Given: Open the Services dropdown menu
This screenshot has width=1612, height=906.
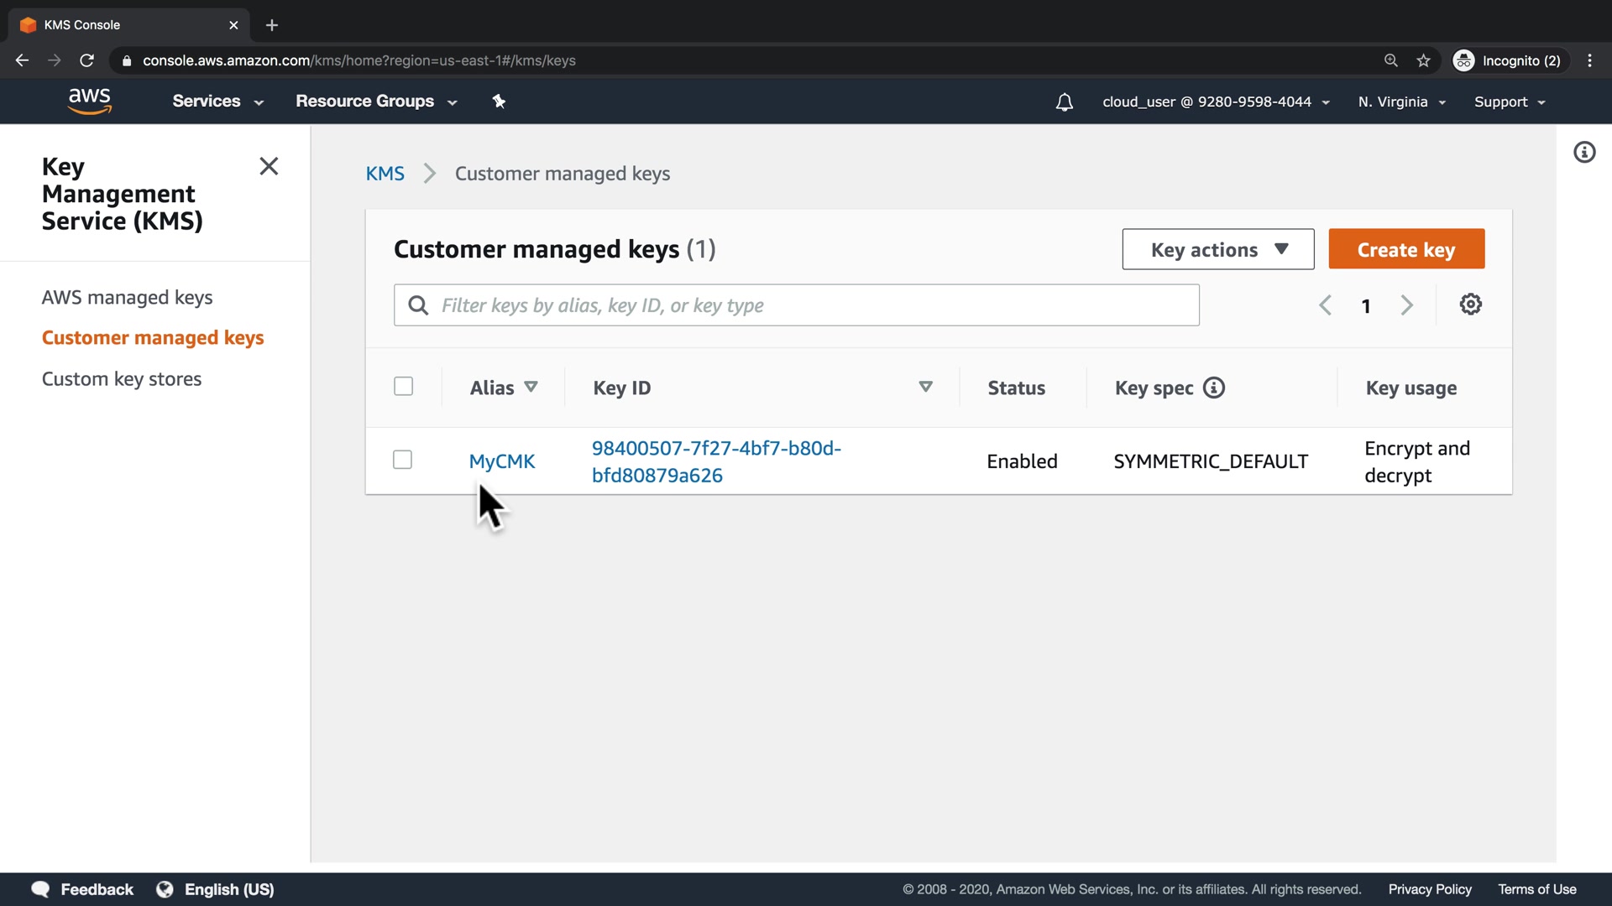Looking at the screenshot, I should click(x=217, y=102).
